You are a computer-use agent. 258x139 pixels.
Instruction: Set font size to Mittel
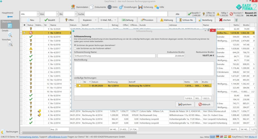pos(207,137)
